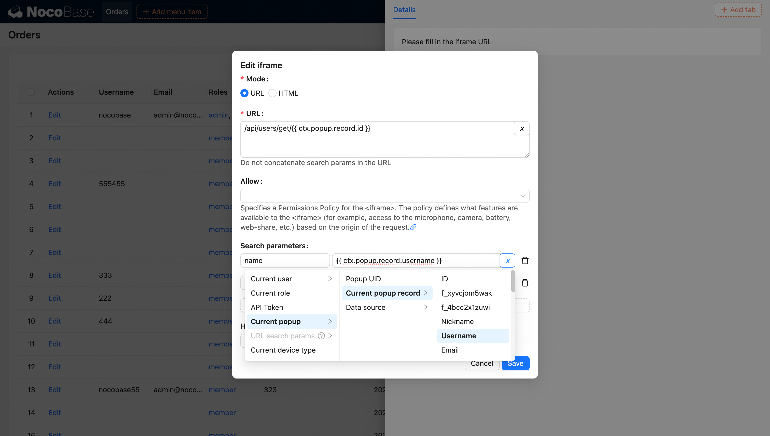
Task: Check the select-all checkbox in table header
Action: pyautogui.click(x=31, y=92)
